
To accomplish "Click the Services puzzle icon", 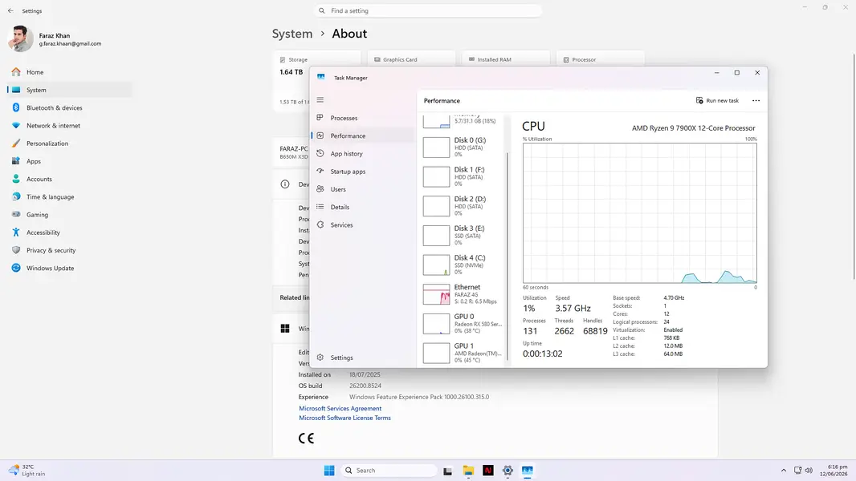I will pos(320,225).
